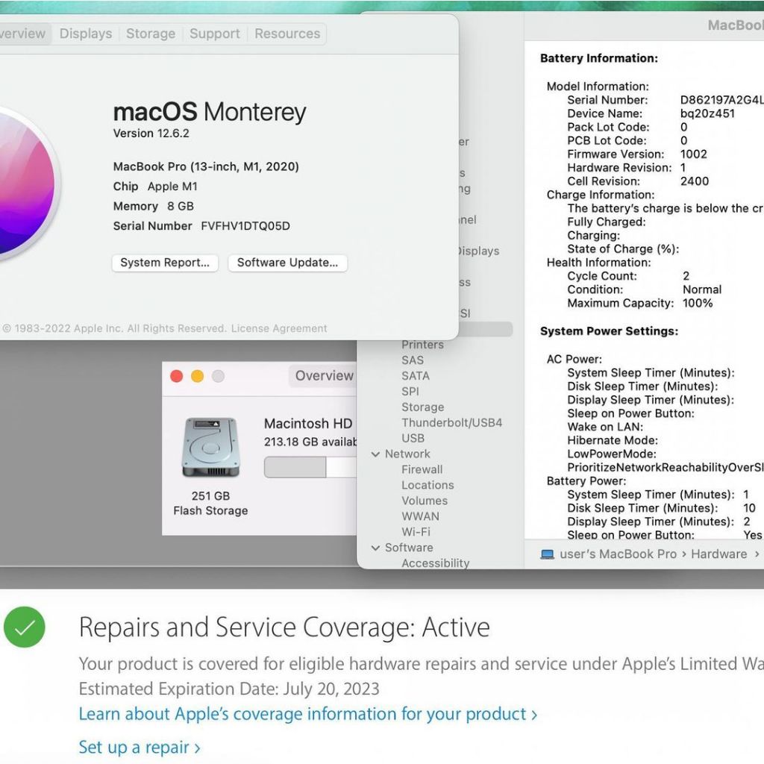Click the yellow minimize button on Overview window
This screenshot has height=764, width=764.
point(197,376)
